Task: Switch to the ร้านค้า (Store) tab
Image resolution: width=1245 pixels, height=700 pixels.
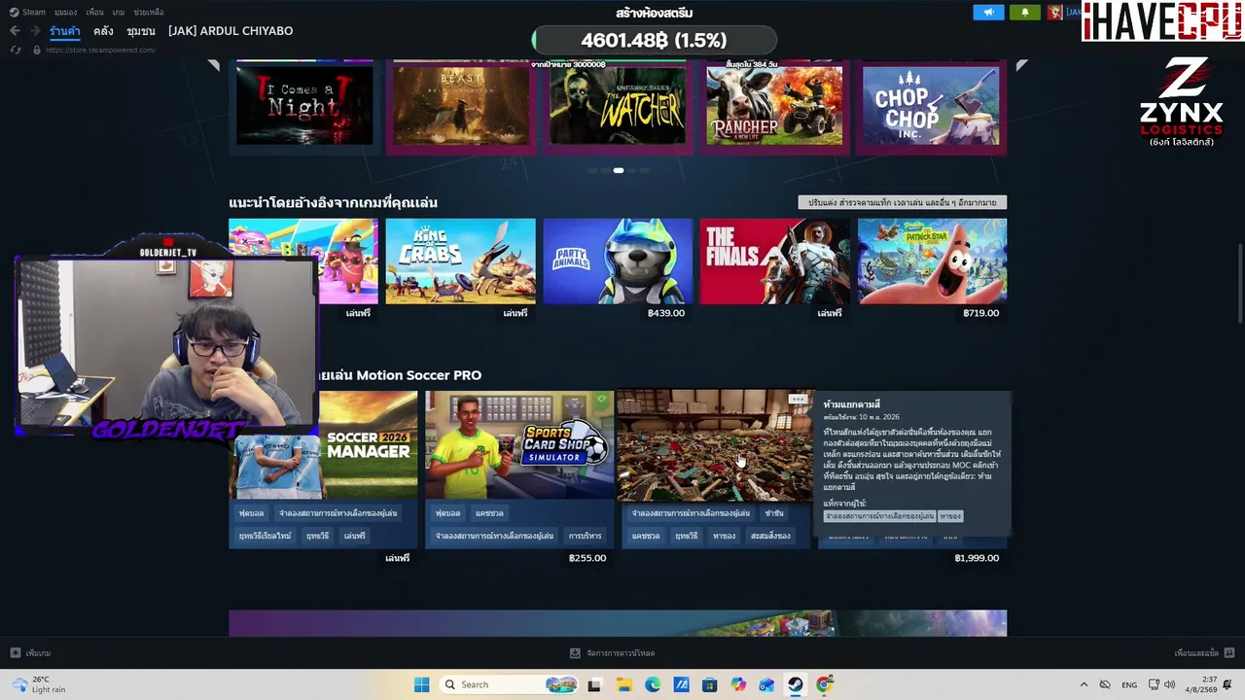Action: (65, 31)
